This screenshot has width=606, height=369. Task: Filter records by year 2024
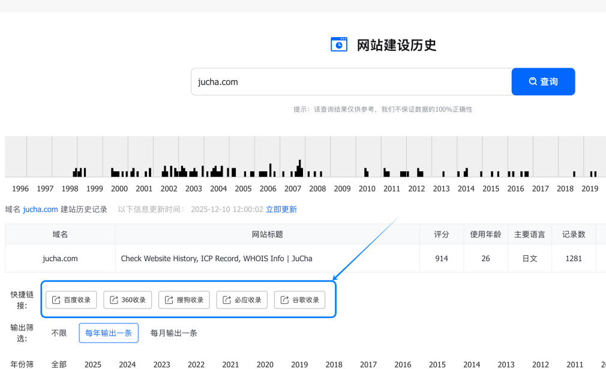[x=127, y=364]
